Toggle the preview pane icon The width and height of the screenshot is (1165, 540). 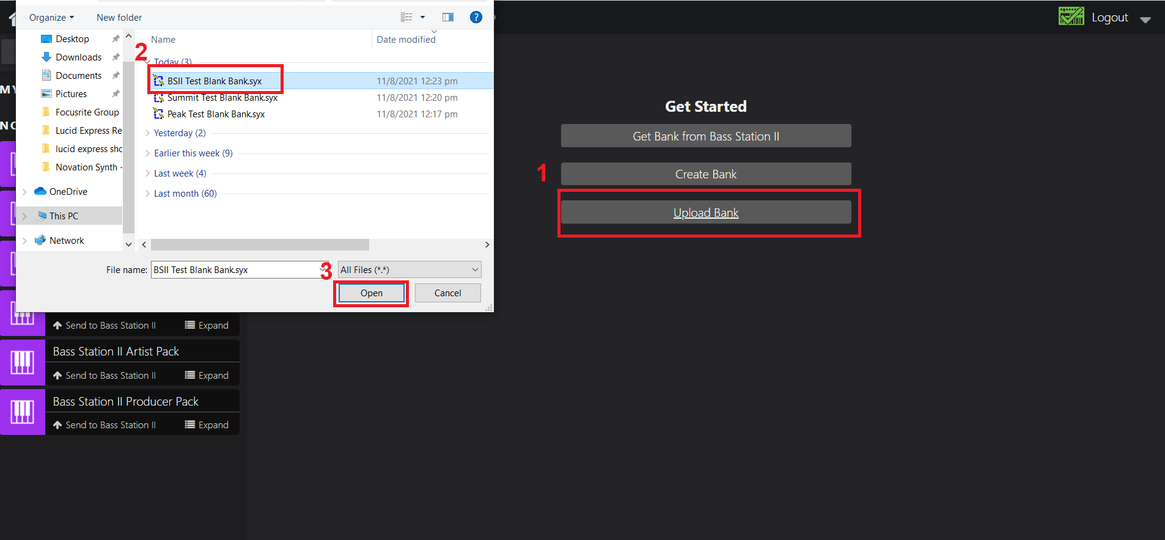coord(448,17)
